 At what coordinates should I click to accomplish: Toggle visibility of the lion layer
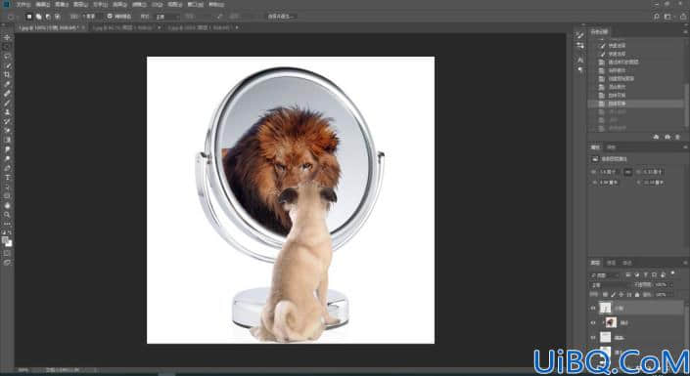[x=593, y=322]
